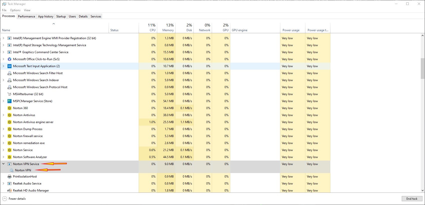Expand the Norton Antivirus process group

point(4,115)
